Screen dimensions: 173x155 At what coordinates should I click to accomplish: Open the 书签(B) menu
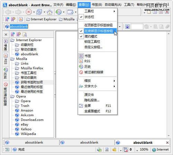(97, 5)
